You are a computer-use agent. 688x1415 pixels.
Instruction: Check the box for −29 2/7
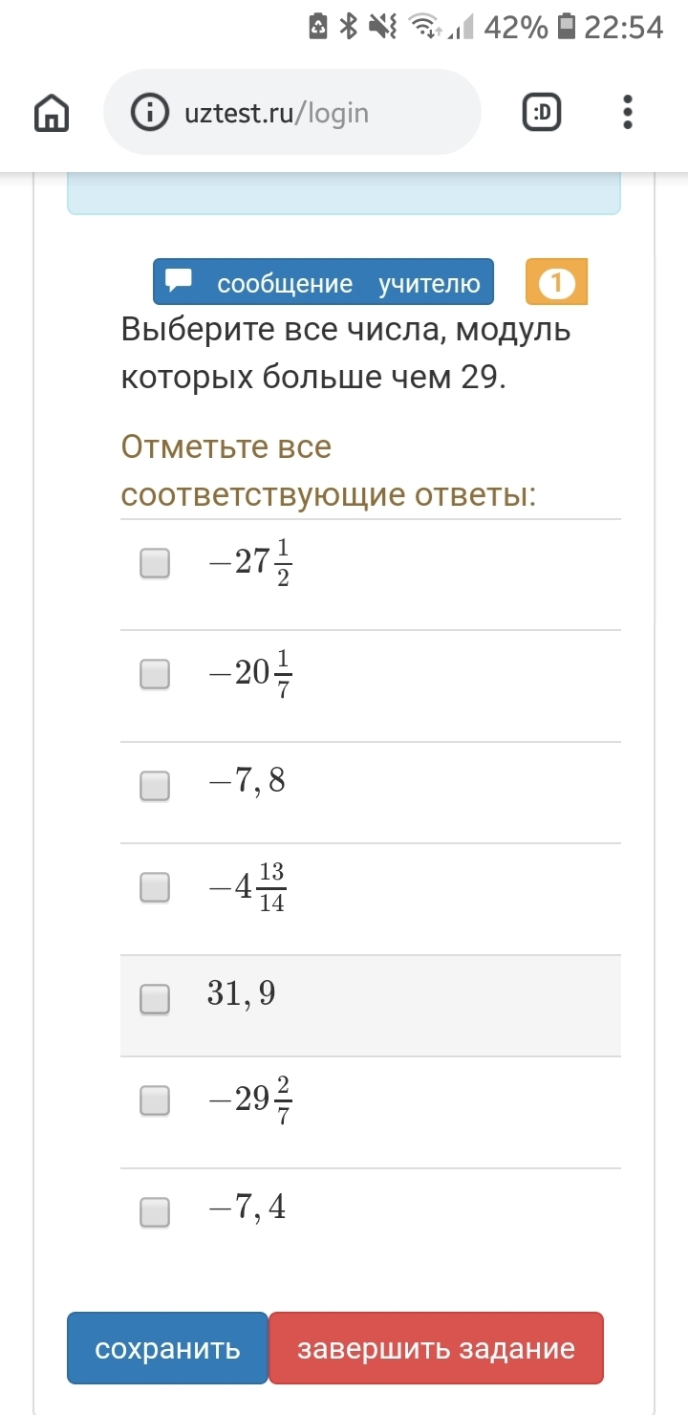(155, 1100)
